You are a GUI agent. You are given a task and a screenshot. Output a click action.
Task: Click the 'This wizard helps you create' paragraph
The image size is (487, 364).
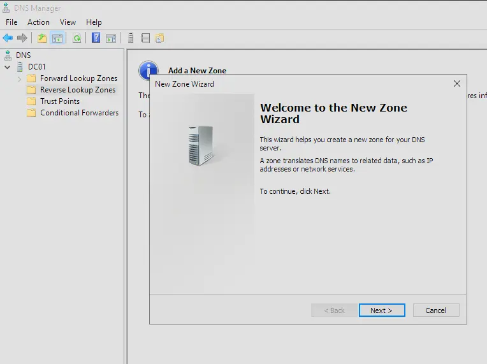tap(342, 144)
